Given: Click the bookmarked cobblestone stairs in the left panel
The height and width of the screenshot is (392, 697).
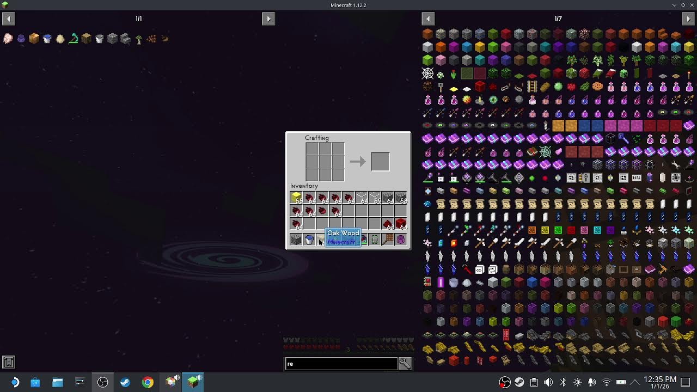Looking at the screenshot, I should (125, 39).
